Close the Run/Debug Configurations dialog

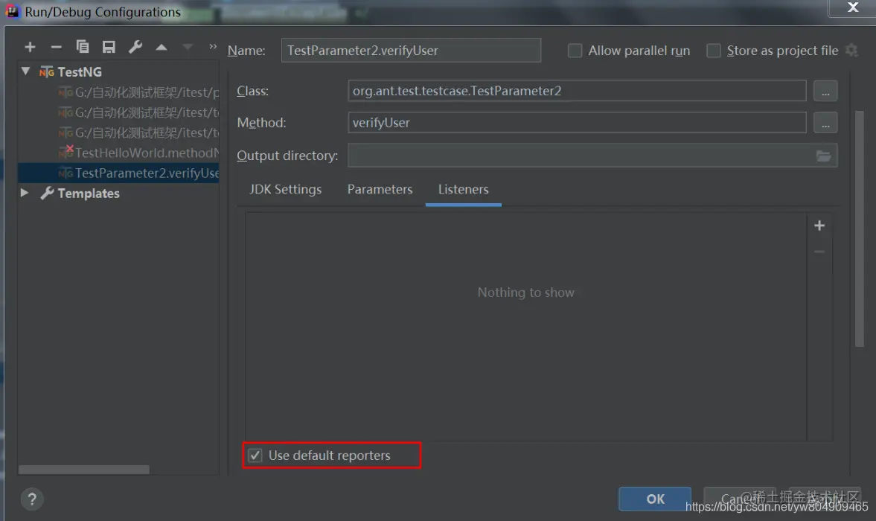(x=852, y=7)
